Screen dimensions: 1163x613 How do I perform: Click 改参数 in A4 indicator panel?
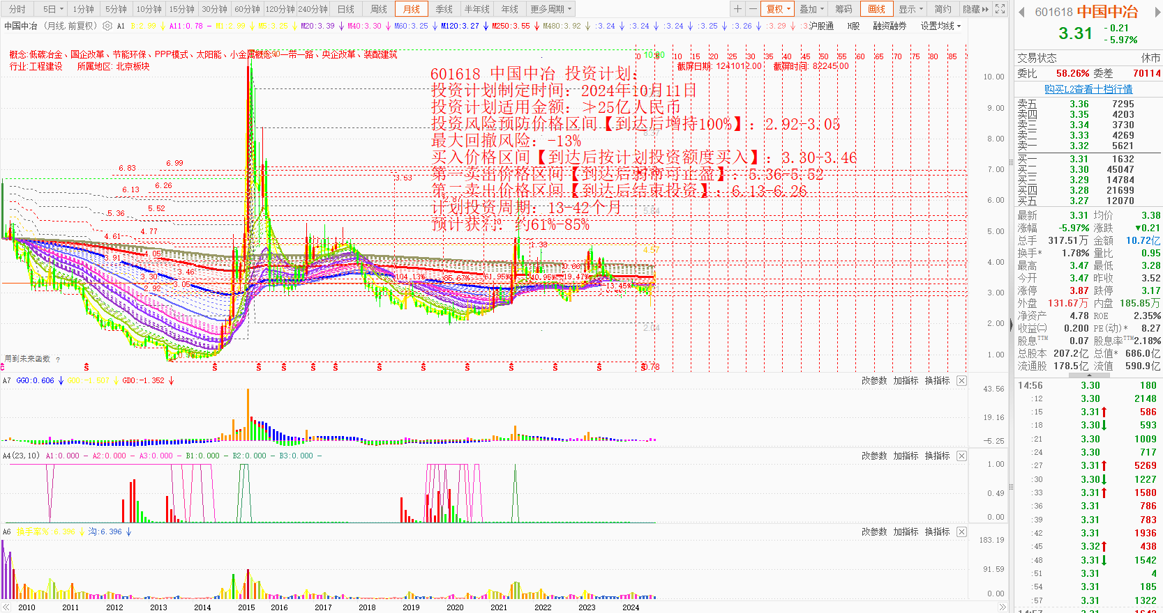(874, 456)
